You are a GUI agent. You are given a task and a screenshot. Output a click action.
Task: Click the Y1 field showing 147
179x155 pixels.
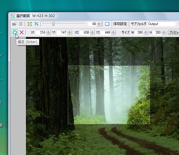tap(62, 32)
